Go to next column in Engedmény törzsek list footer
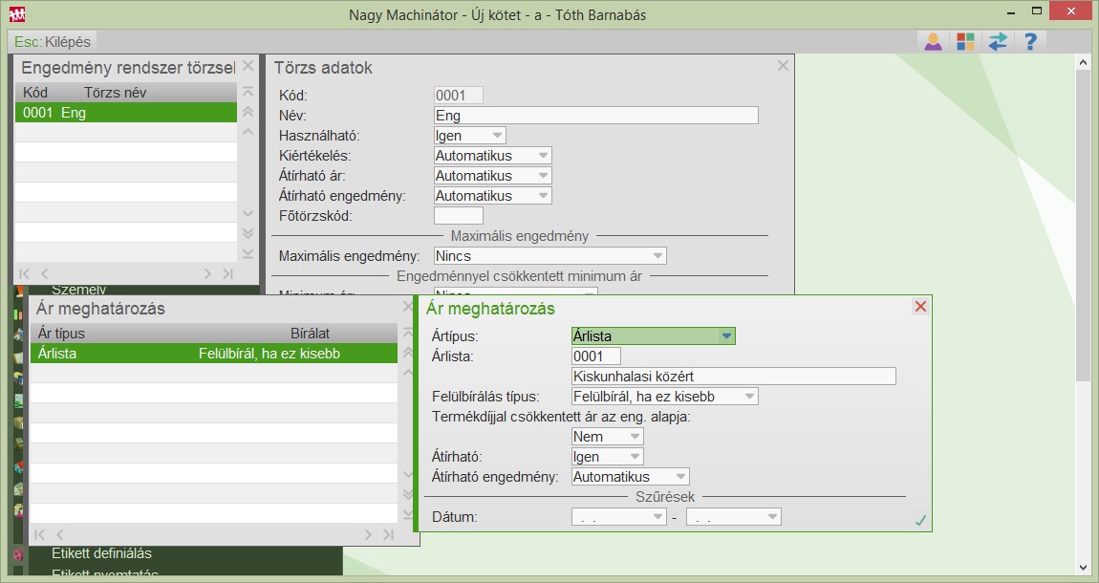Screen dimensions: 1099x583 pyautogui.click(x=207, y=273)
